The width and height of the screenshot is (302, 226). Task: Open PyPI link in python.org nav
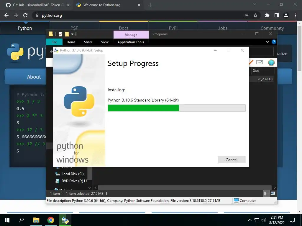173,28
